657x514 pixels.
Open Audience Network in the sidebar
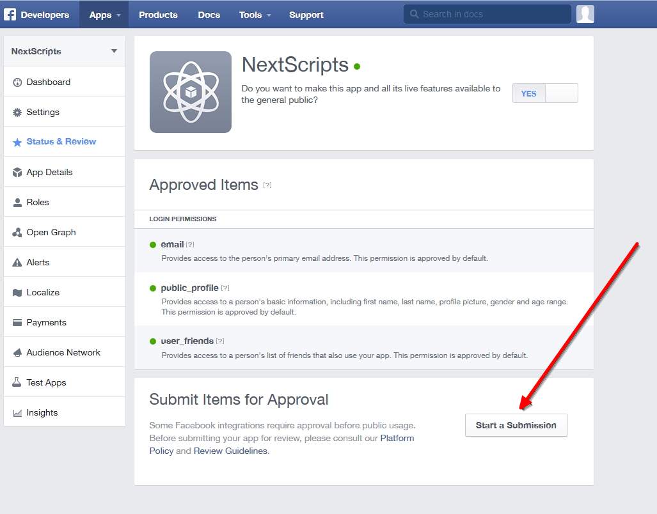pyautogui.click(x=65, y=352)
